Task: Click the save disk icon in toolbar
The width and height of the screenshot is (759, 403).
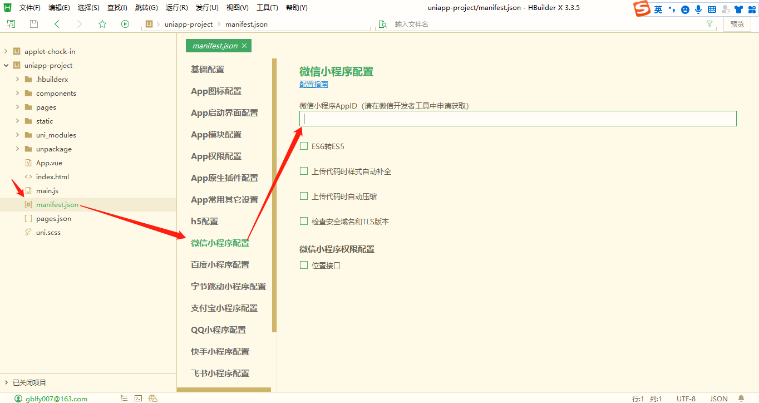Action: point(34,24)
